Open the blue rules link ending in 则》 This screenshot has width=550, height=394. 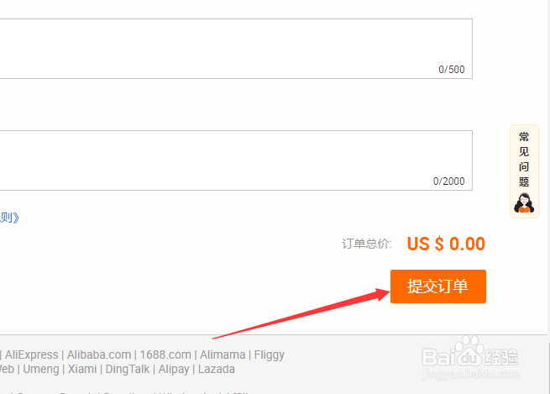point(9,218)
